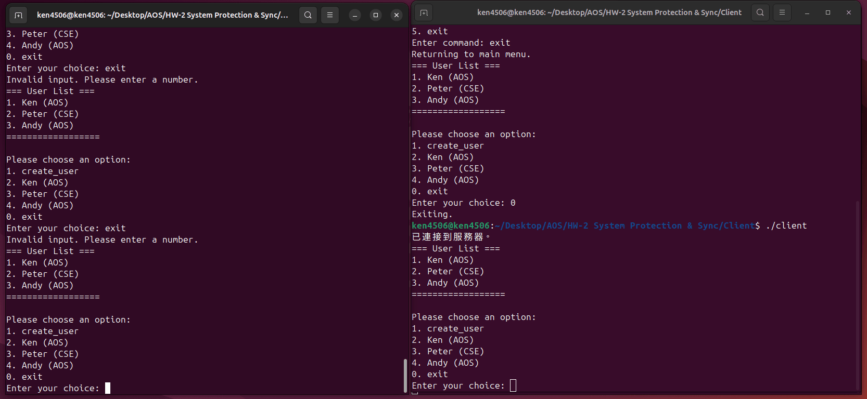Image resolution: width=867 pixels, height=399 pixels.
Task: Click the "Enter your choice: 0" line
Action: 464,203
